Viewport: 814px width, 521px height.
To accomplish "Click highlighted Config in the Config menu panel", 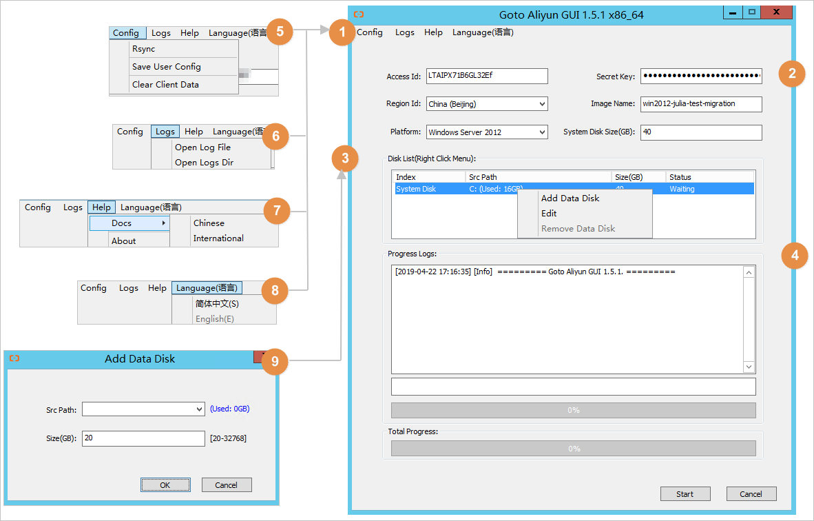I will tap(127, 32).
